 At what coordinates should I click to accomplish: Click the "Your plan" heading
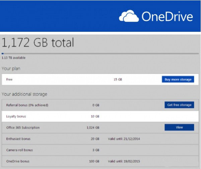pos(11,69)
